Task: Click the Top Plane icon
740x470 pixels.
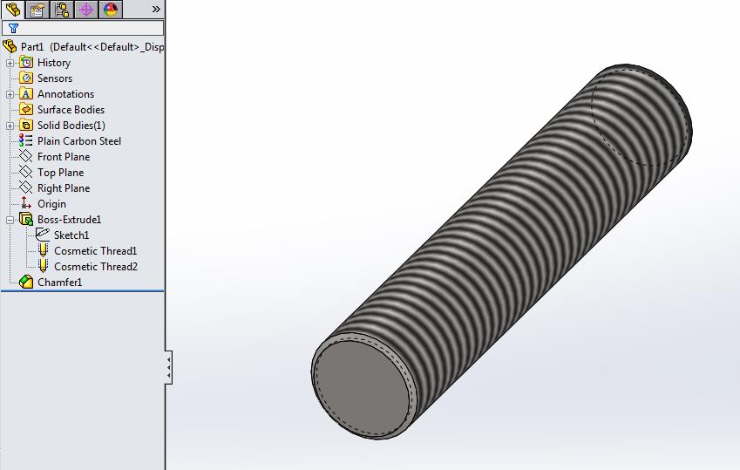Action: [26, 172]
